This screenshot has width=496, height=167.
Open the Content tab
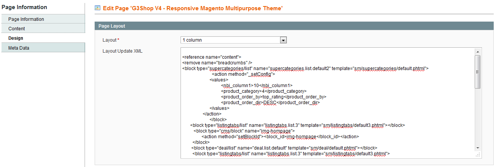pyautogui.click(x=43, y=29)
